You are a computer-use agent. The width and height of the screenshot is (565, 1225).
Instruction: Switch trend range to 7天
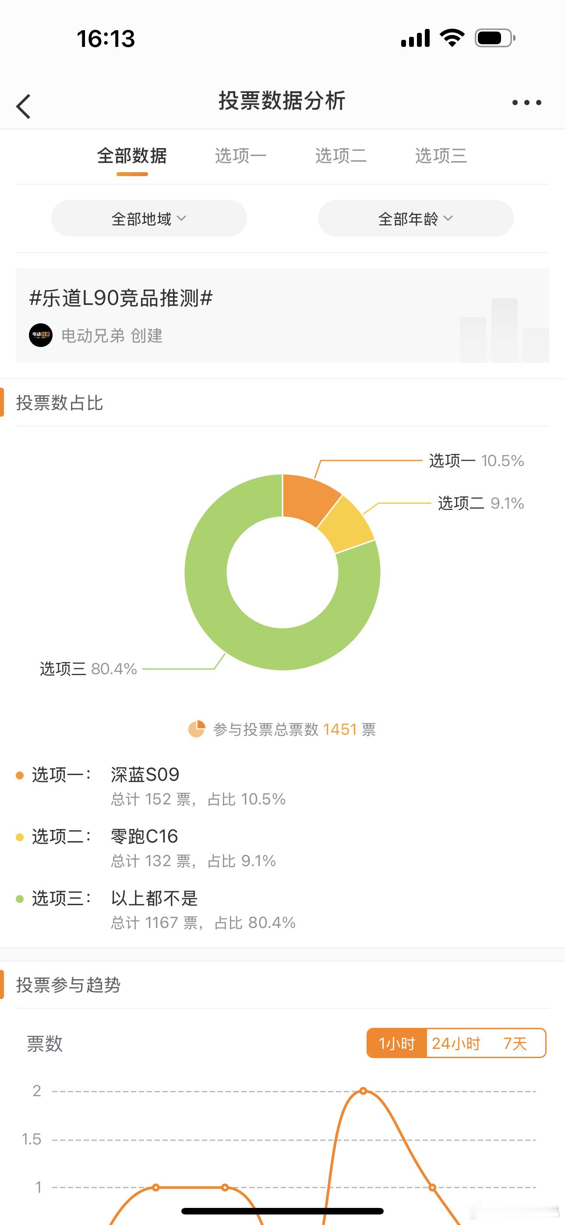click(515, 1043)
